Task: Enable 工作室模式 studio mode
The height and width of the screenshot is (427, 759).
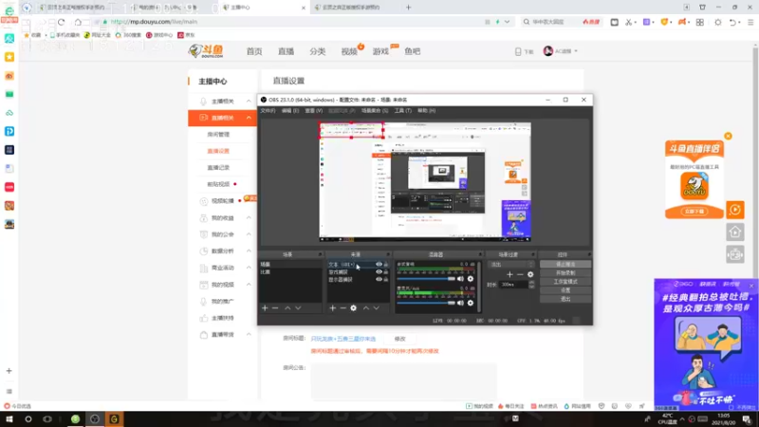Action: point(565,282)
